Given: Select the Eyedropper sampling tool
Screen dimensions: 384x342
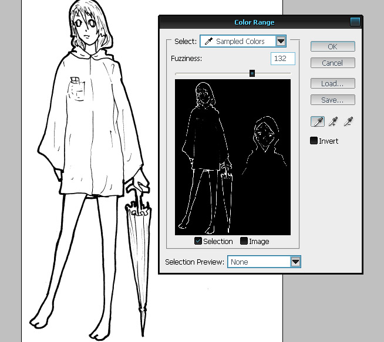Looking at the screenshot, I should (317, 121).
